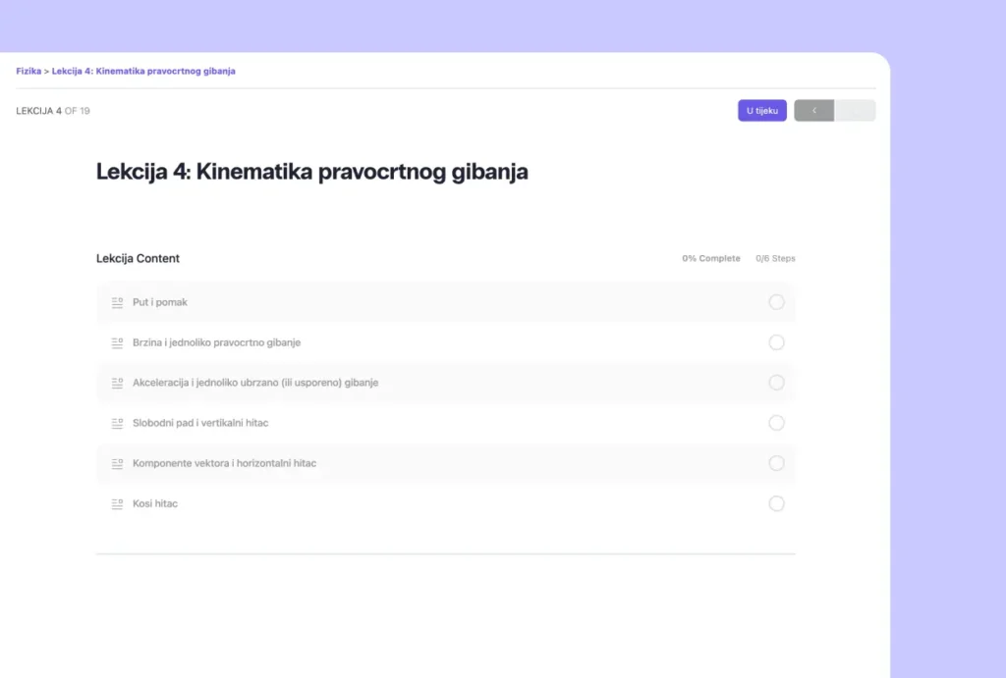Open the Put i pomak topic
Screen dimensions: 1006x678
(x=160, y=302)
